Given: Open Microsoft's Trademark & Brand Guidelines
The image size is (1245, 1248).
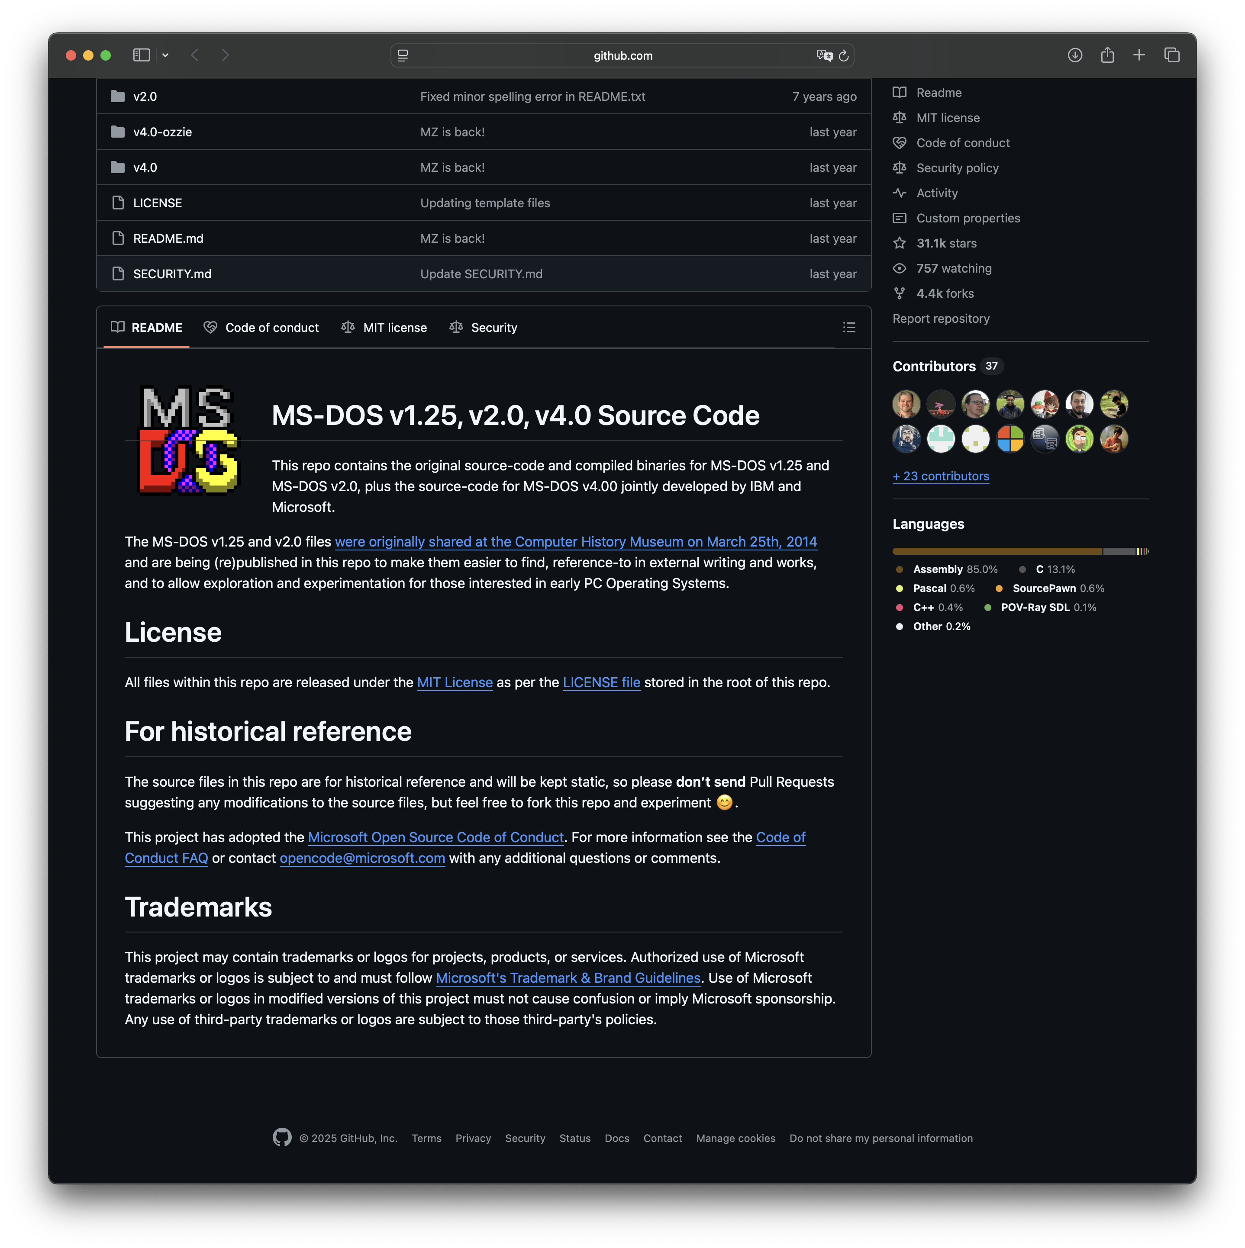Looking at the screenshot, I should pos(568,979).
